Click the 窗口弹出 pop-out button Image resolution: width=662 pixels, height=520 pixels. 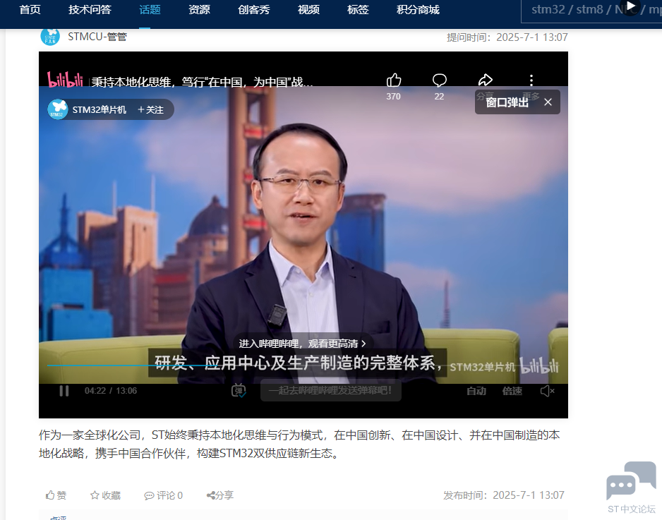point(507,102)
